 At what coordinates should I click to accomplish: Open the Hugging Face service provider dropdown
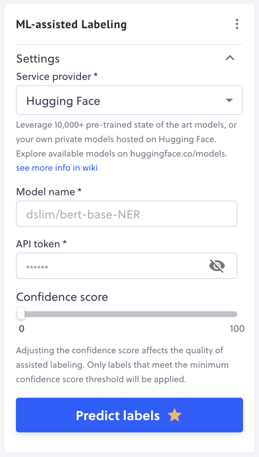point(123,101)
